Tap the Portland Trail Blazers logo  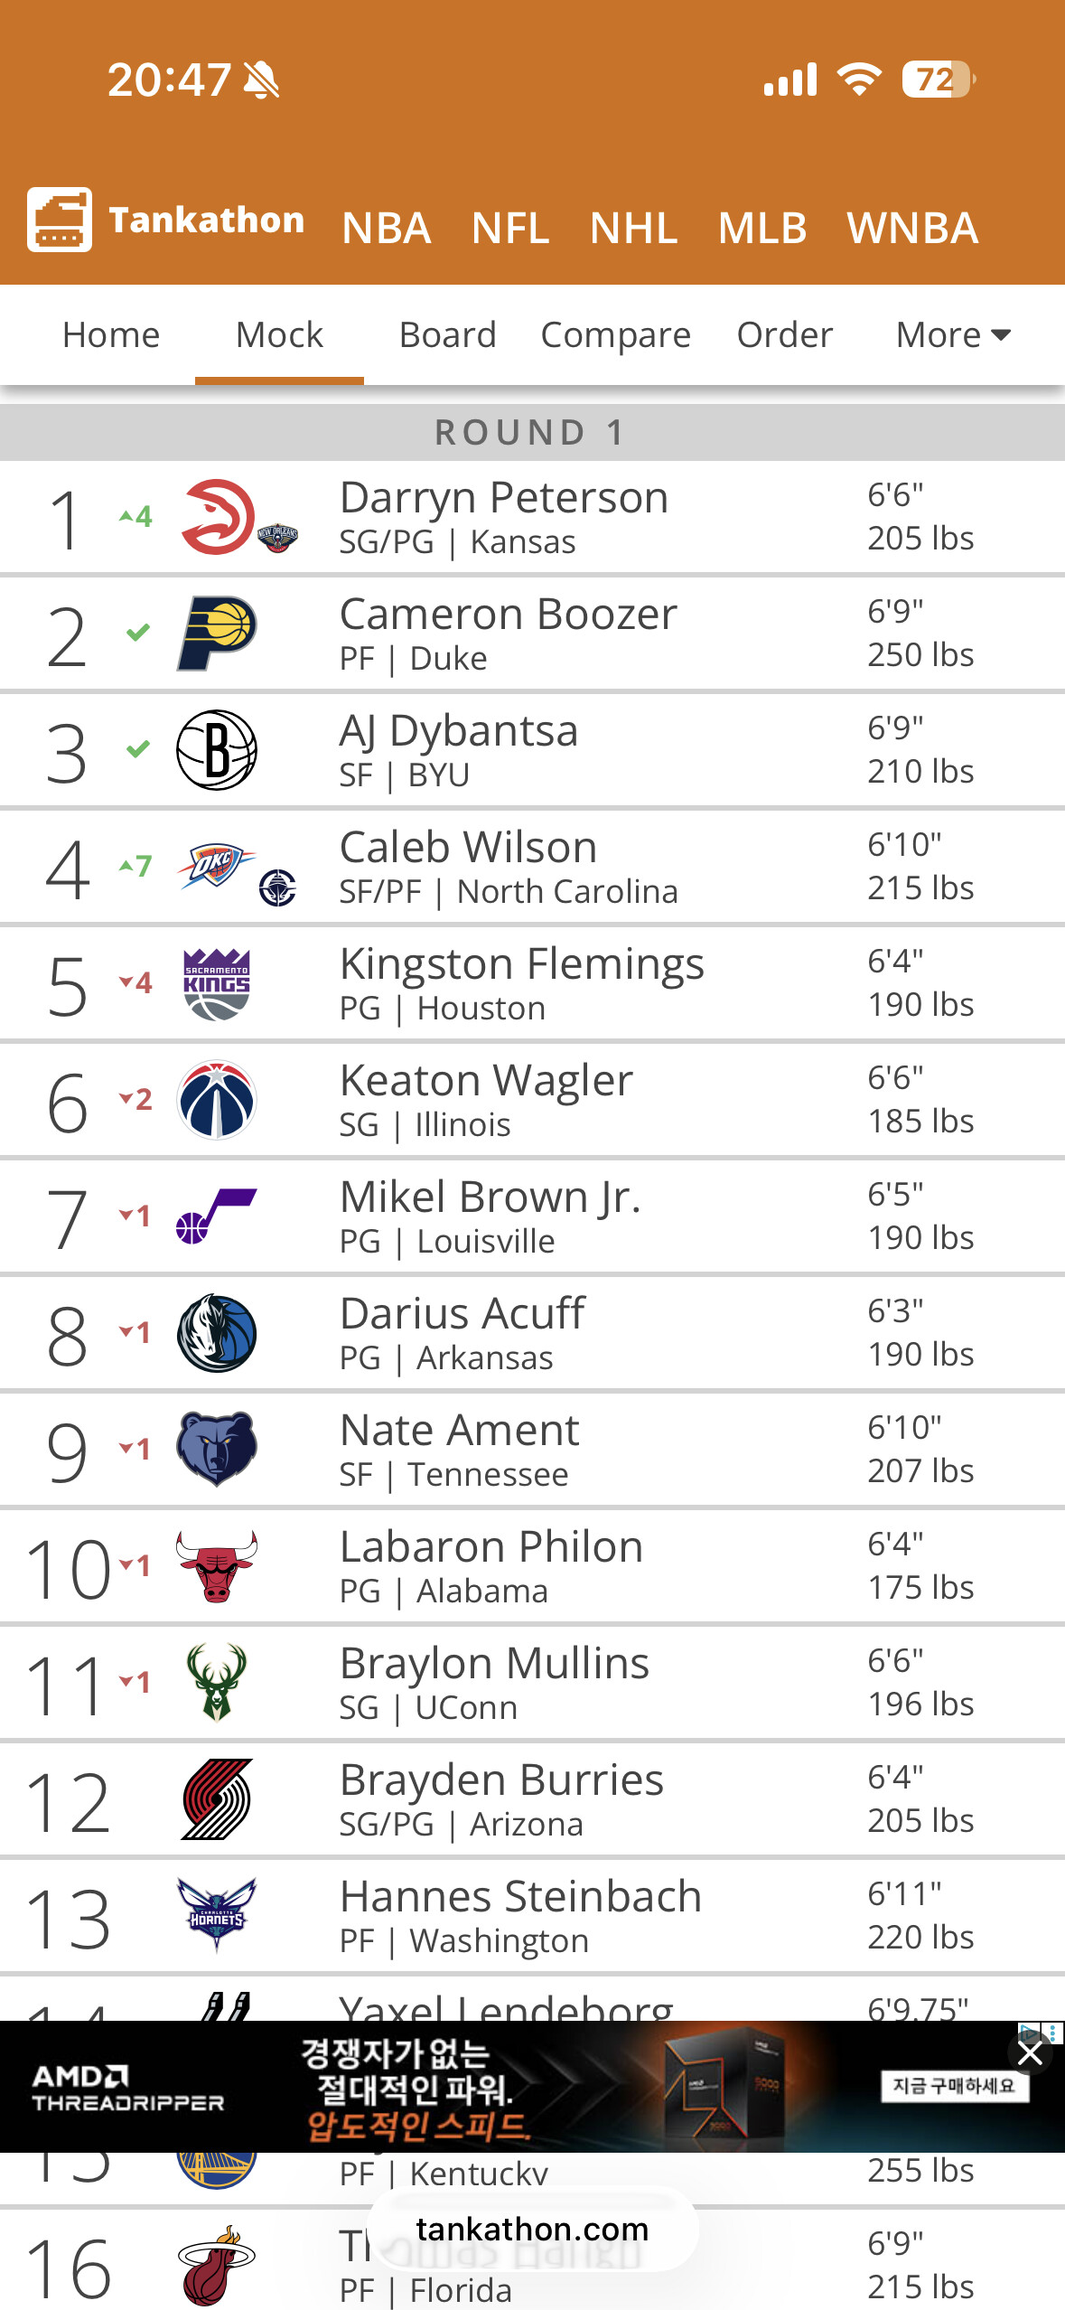pos(217,1799)
